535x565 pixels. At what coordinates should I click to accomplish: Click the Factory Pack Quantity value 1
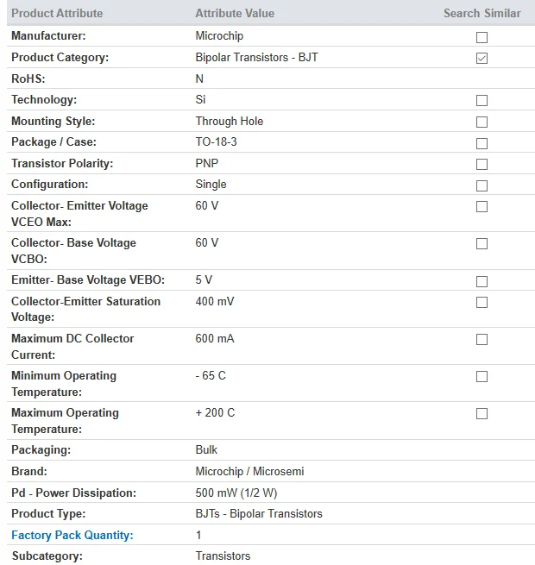pyautogui.click(x=198, y=535)
